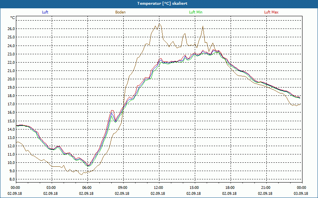Click the 16,0 y-axis value
This screenshot has width=318, height=198.
[12, 112]
